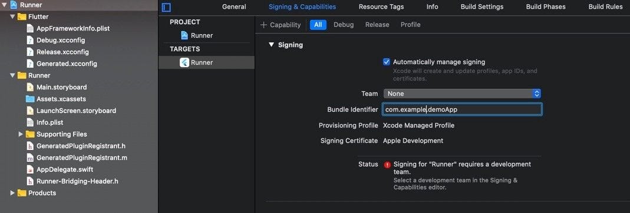Expand the Products folder

[x=12, y=193]
